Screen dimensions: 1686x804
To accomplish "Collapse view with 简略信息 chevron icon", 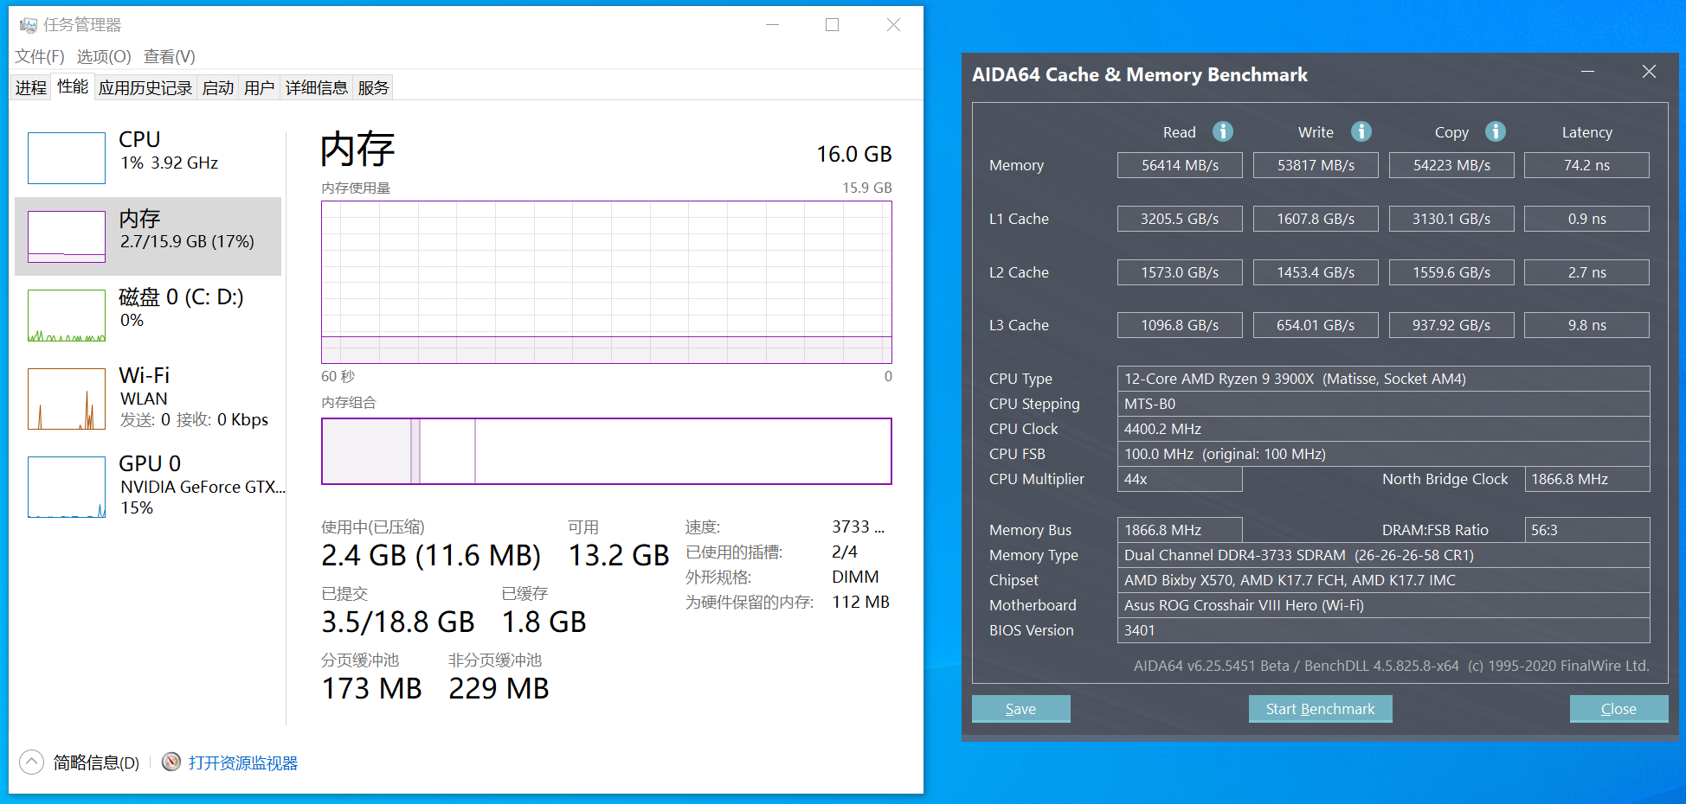I will (x=32, y=762).
